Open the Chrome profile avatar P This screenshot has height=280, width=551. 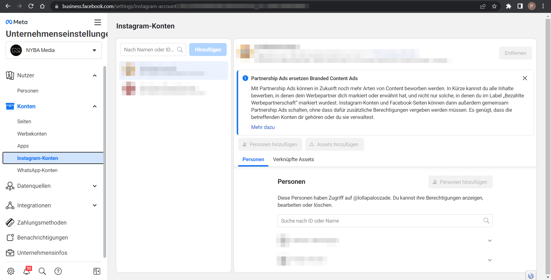(x=531, y=6)
